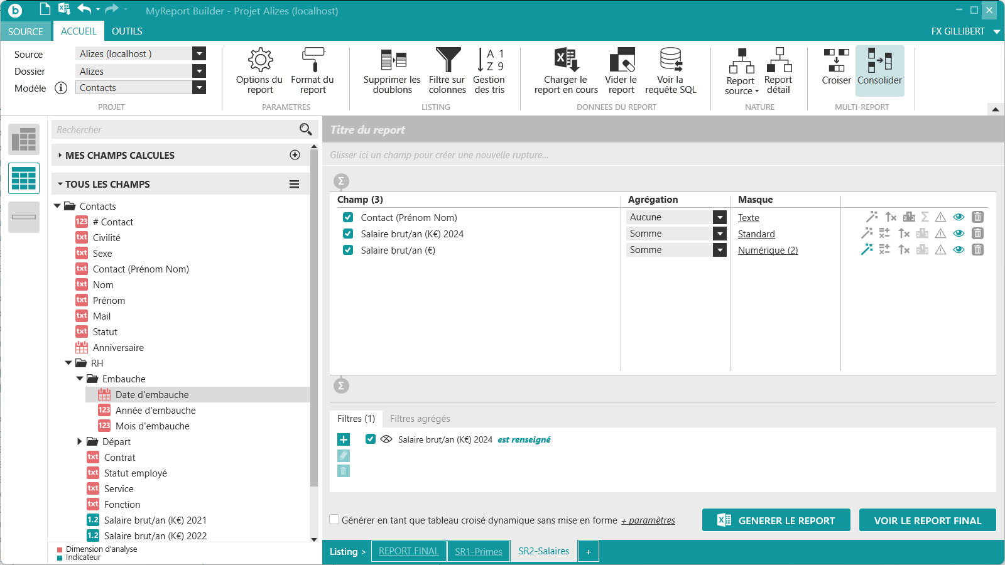Expand the Départ folder

click(80, 442)
